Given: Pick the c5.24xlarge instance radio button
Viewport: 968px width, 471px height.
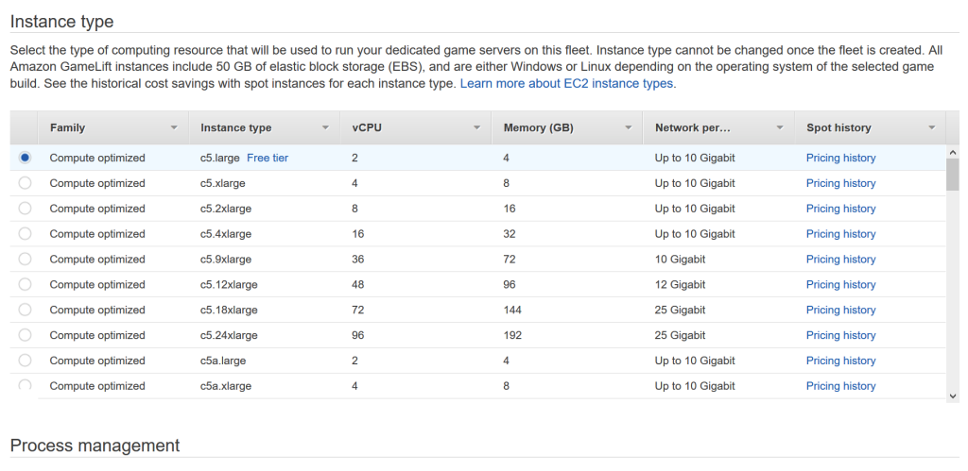Looking at the screenshot, I should pos(25,335).
